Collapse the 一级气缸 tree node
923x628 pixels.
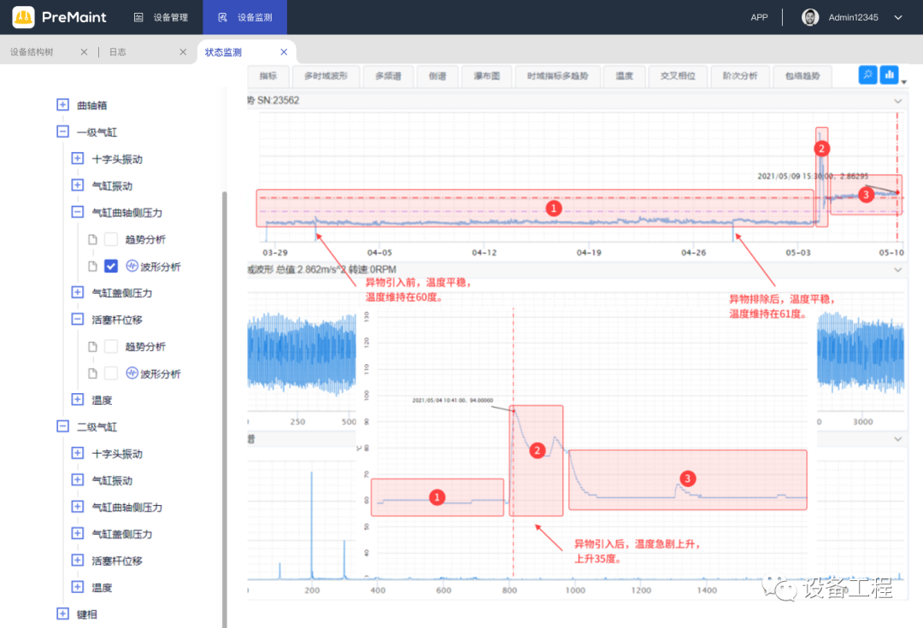point(62,132)
